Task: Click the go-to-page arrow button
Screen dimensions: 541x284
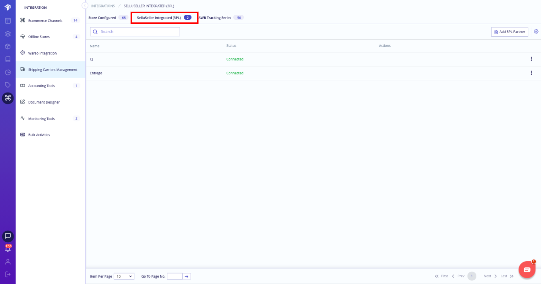Action: [x=187, y=276]
